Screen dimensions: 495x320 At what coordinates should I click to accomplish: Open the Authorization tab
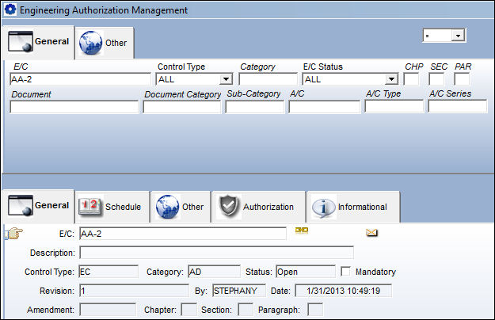tap(258, 207)
